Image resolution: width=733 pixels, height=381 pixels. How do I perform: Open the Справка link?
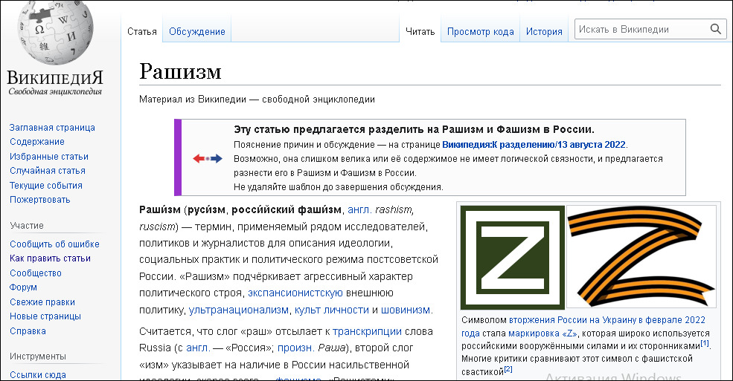click(28, 331)
